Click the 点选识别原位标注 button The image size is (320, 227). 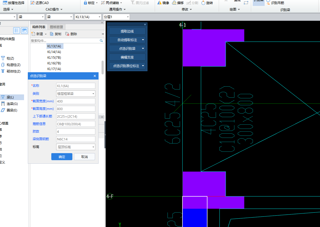(x=126, y=66)
